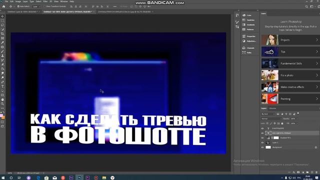320x180 pixels.
Task: Open the Channels panel icon
Action: tap(244, 48)
